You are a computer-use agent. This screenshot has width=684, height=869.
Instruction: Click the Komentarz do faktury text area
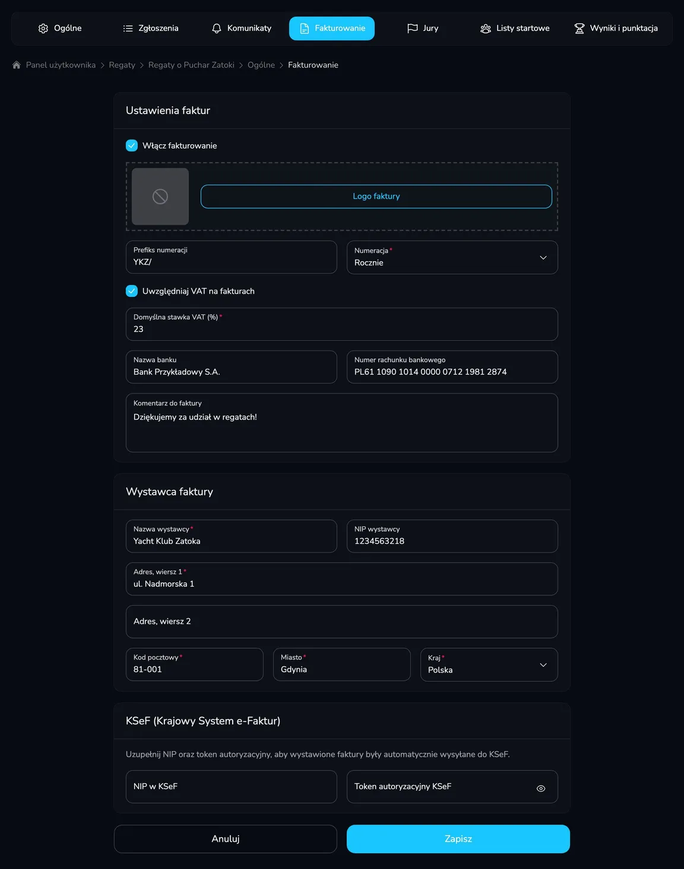pos(342,423)
